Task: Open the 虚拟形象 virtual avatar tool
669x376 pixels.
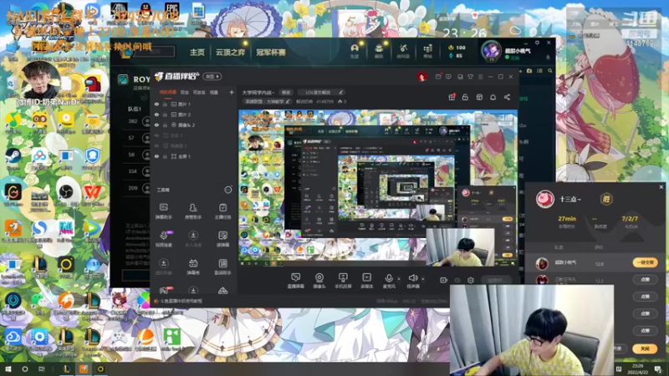Action: (x=163, y=267)
